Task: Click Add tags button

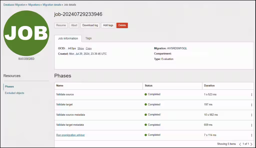Action: (x=108, y=25)
